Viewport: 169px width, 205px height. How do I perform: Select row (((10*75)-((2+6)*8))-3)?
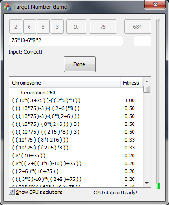click(x=76, y=132)
